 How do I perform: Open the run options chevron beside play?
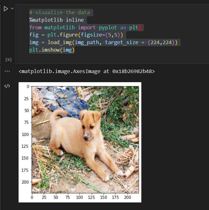[12, 9]
